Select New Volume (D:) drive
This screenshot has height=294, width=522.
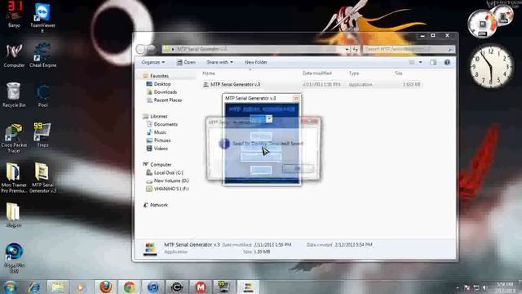171,180
